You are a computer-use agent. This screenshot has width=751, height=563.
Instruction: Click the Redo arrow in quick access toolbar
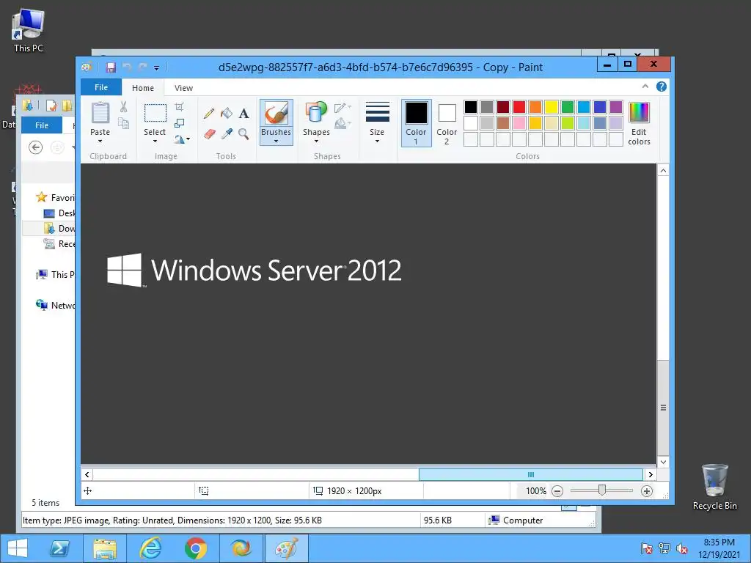142,67
